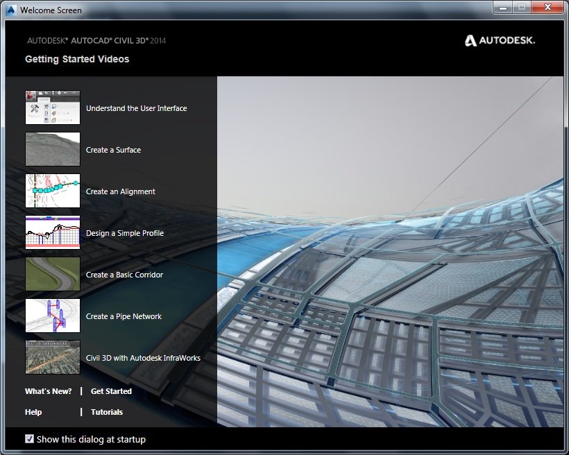569x455 pixels.
Task: Click the AutoCAD icon in the title bar
Action: pos(11,10)
